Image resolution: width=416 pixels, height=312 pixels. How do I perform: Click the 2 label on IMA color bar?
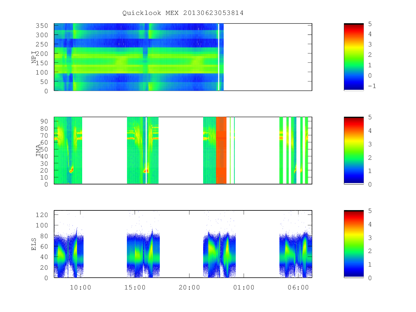point(370,157)
